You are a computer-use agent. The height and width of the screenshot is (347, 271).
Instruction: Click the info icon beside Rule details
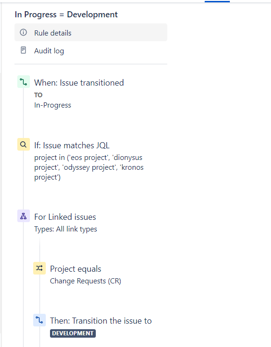[x=23, y=33]
